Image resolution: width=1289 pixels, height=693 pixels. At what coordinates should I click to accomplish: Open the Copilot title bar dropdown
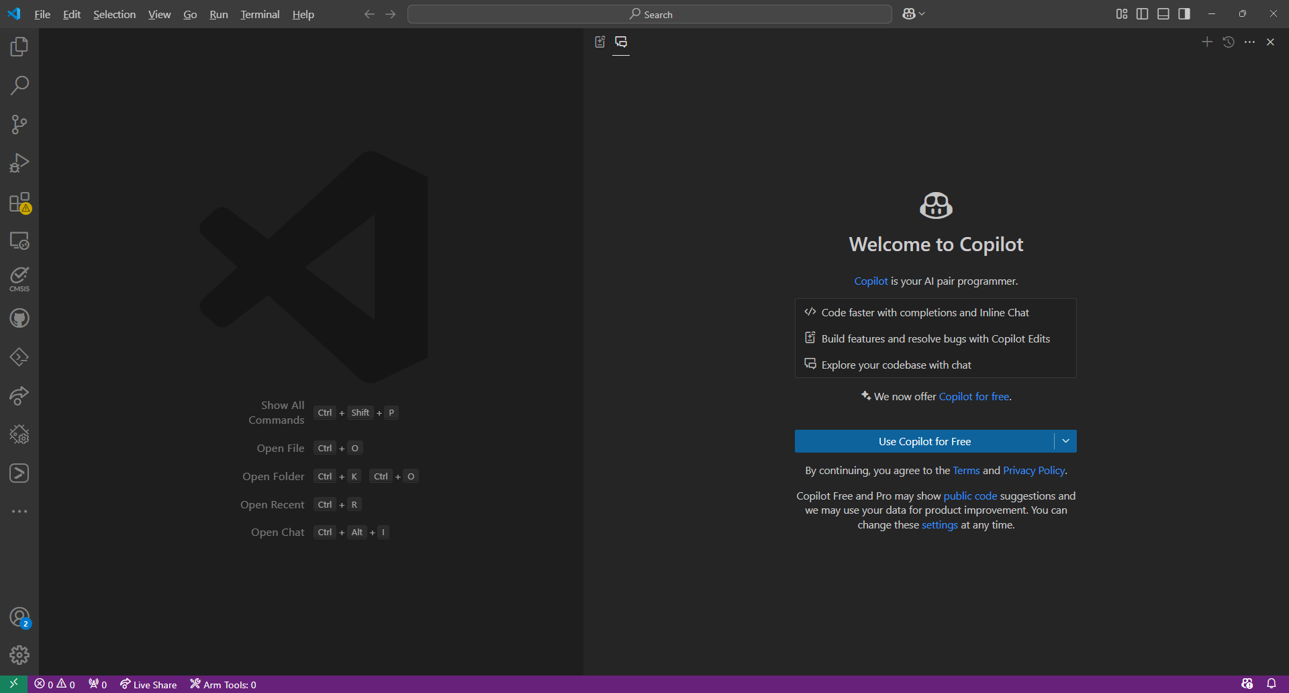point(914,14)
